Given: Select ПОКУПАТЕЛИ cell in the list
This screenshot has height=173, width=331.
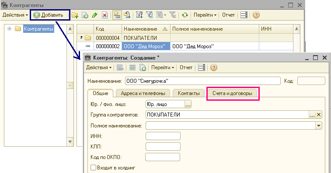Looking at the screenshot, I should pyautogui.click(x=146, y=38).
